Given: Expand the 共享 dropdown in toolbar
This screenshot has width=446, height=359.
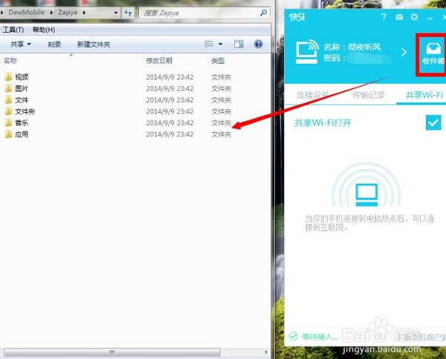Looking at the screenshot, I should (x=21, y=45).
